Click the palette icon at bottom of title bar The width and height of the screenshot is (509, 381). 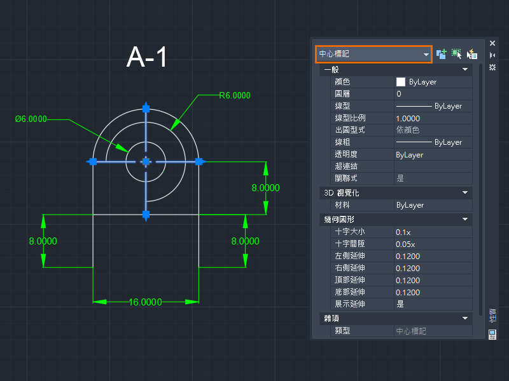[x=492, y=334]
